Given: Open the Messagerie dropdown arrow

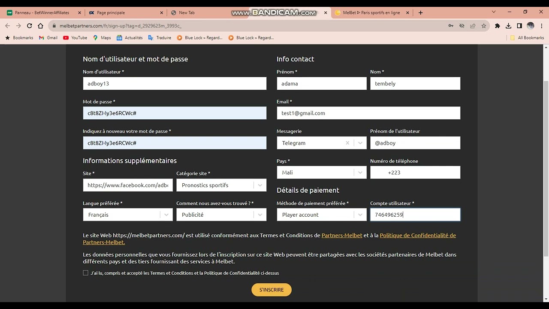Looking at the screenshot, I should (360, 143).
